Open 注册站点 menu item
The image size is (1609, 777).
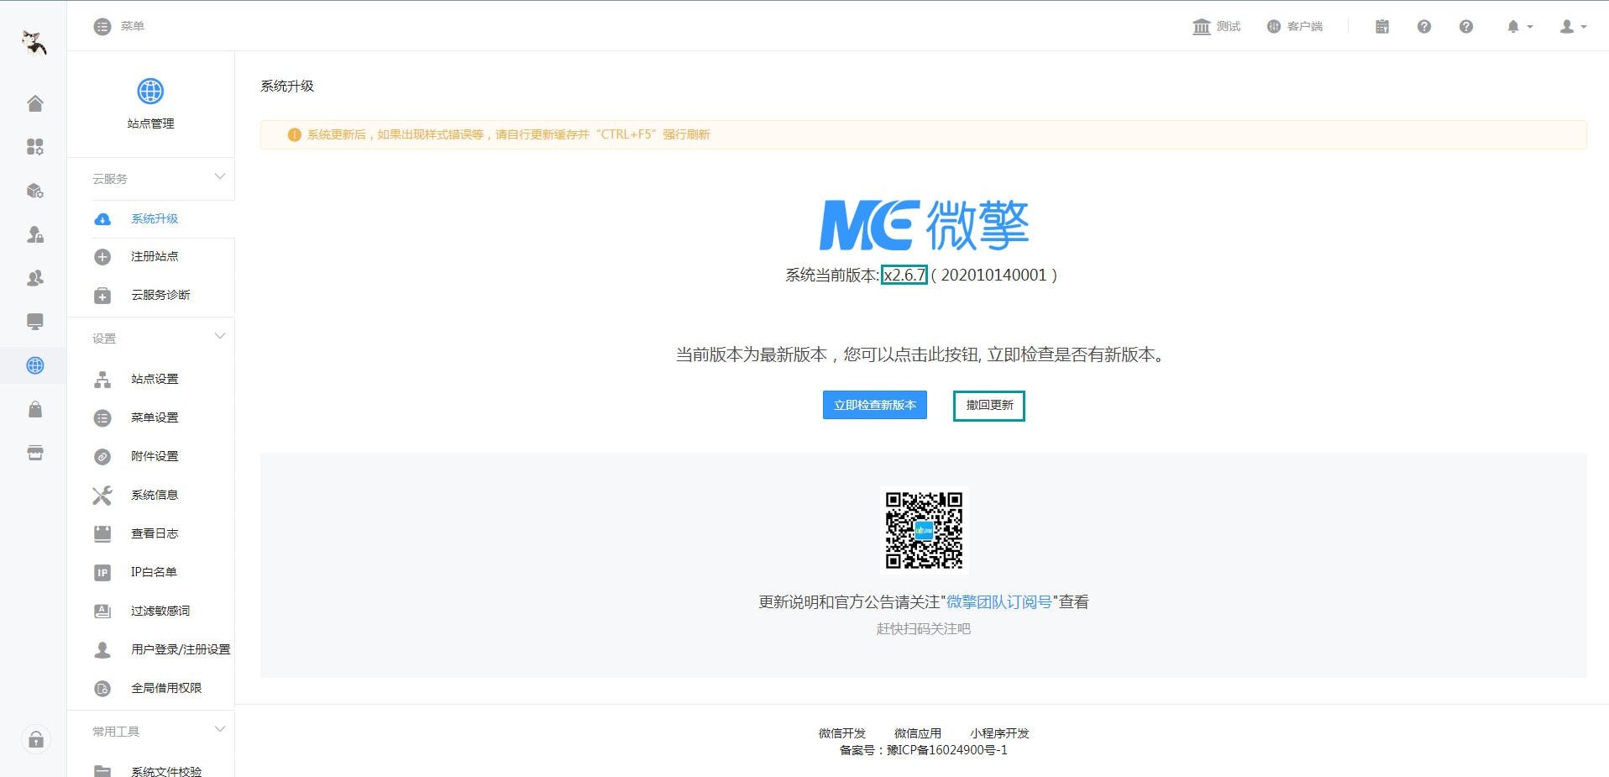[155, 257]
